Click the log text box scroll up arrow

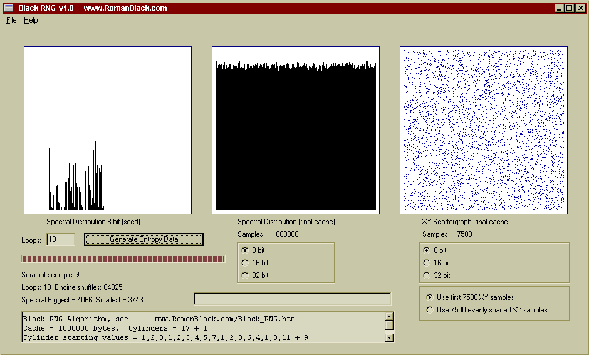click(x=389, y=317)
